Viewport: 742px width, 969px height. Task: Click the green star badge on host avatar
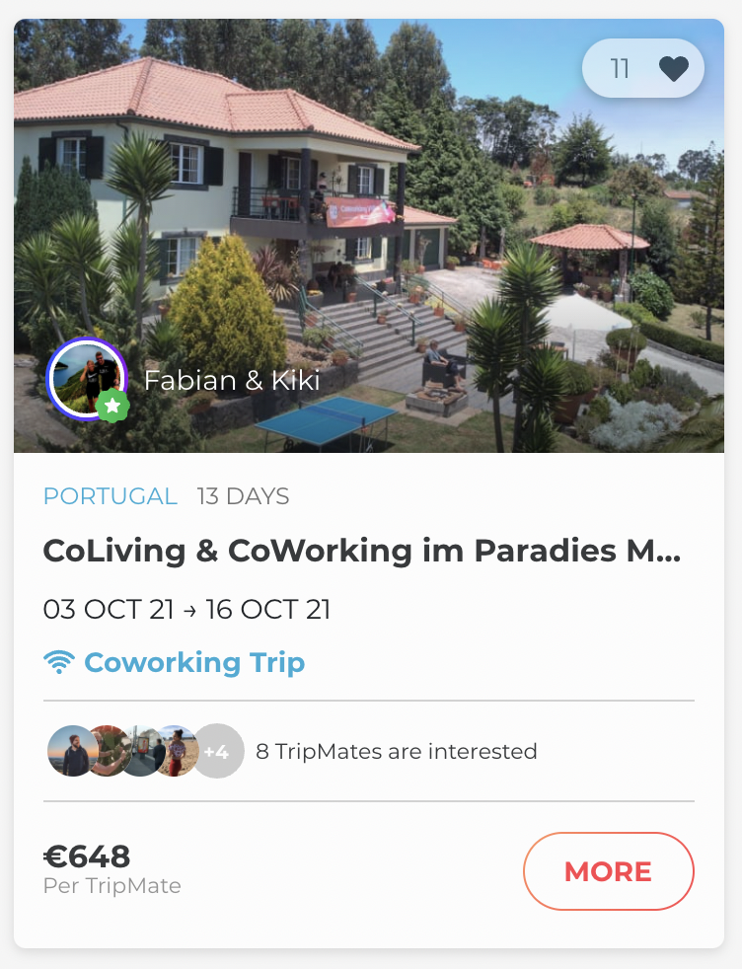(112, 405)
